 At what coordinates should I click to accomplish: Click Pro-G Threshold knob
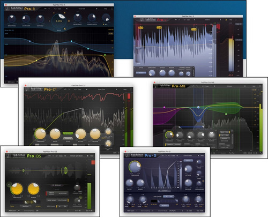(x=135, y=167)
